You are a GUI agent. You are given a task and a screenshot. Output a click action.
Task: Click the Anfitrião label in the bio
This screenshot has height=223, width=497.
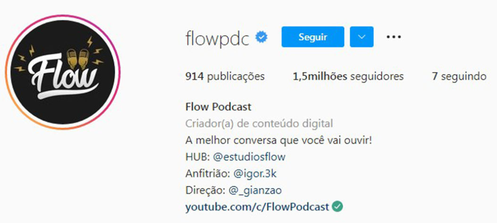tap(208, 174)
